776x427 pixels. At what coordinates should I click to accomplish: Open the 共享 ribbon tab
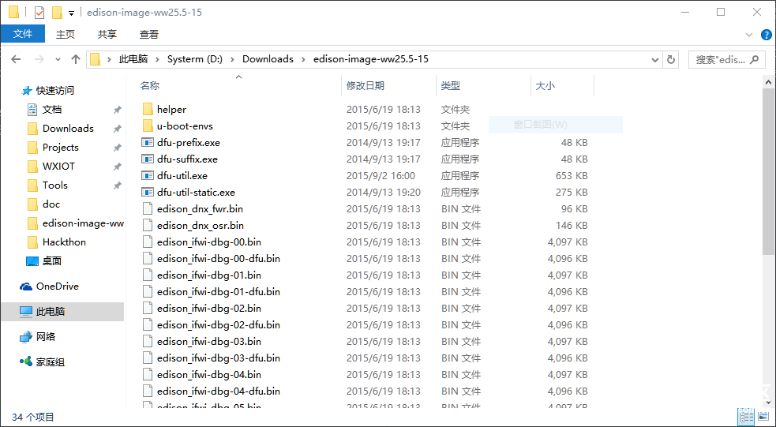(107, 34)
